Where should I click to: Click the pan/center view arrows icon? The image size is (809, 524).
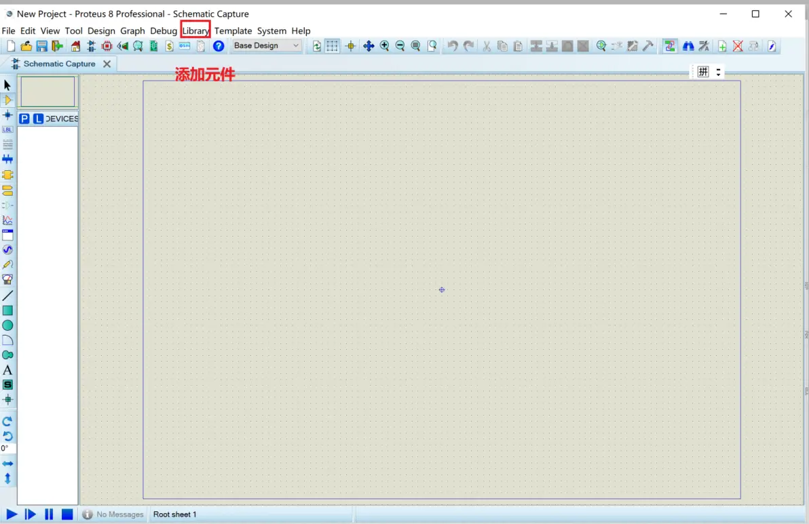pyautogui.click(x=369, y=46)
